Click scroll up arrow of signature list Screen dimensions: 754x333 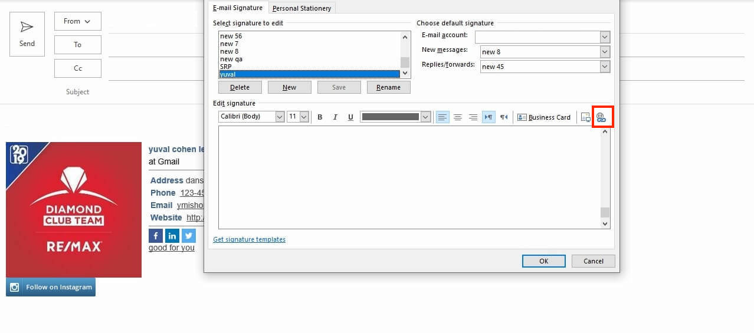point(405,37)
